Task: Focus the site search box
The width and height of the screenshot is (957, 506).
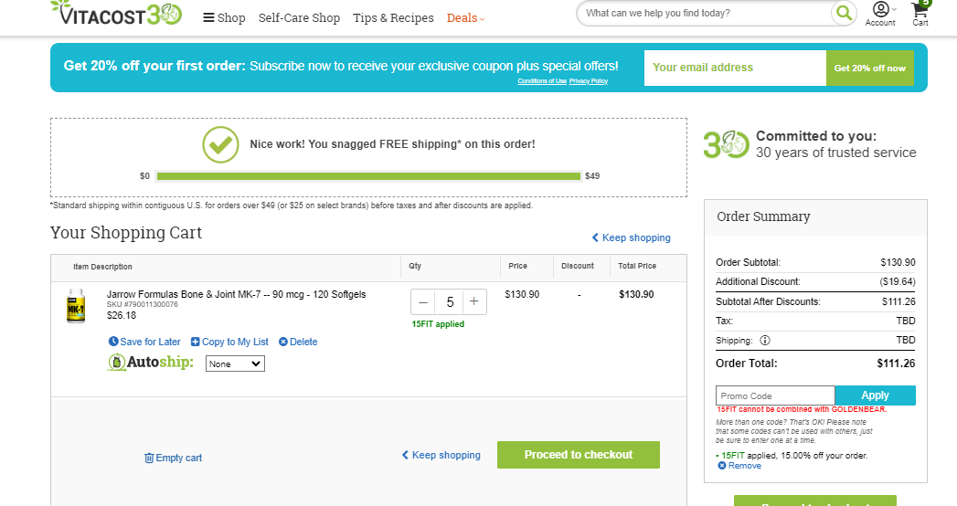Action: coord(705,13)
